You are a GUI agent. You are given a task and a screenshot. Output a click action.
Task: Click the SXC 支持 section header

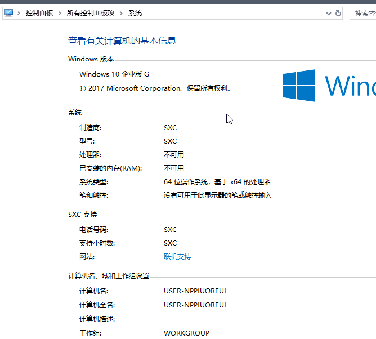click(83, 214)
